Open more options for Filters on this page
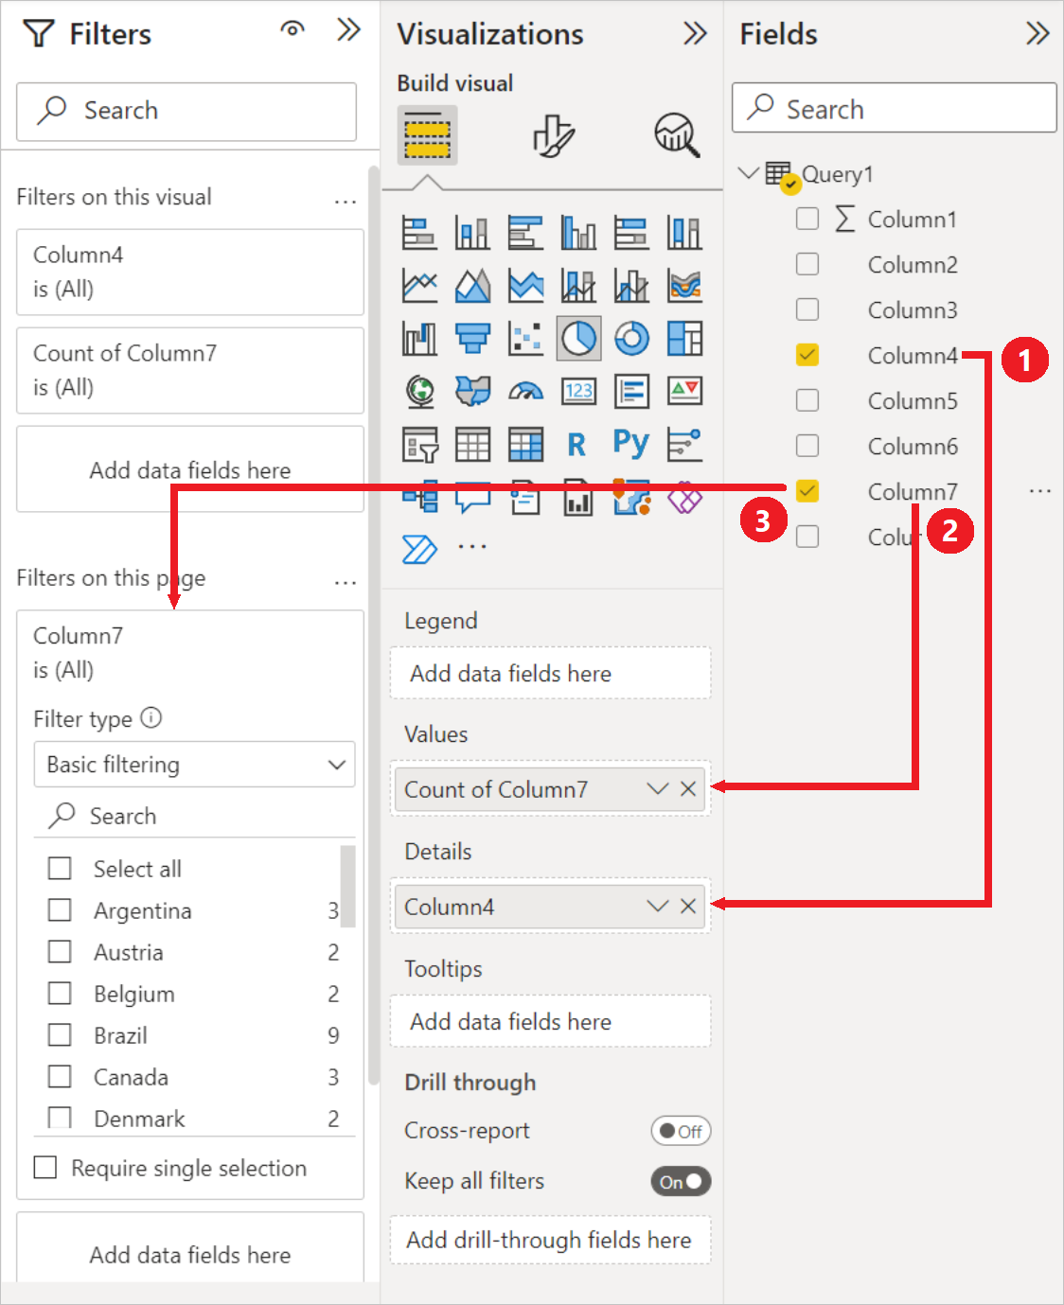 (346, 582)
